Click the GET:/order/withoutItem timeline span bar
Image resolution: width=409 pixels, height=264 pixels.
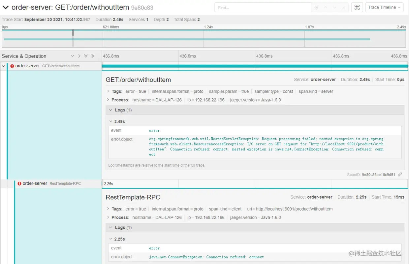[255, 66]
